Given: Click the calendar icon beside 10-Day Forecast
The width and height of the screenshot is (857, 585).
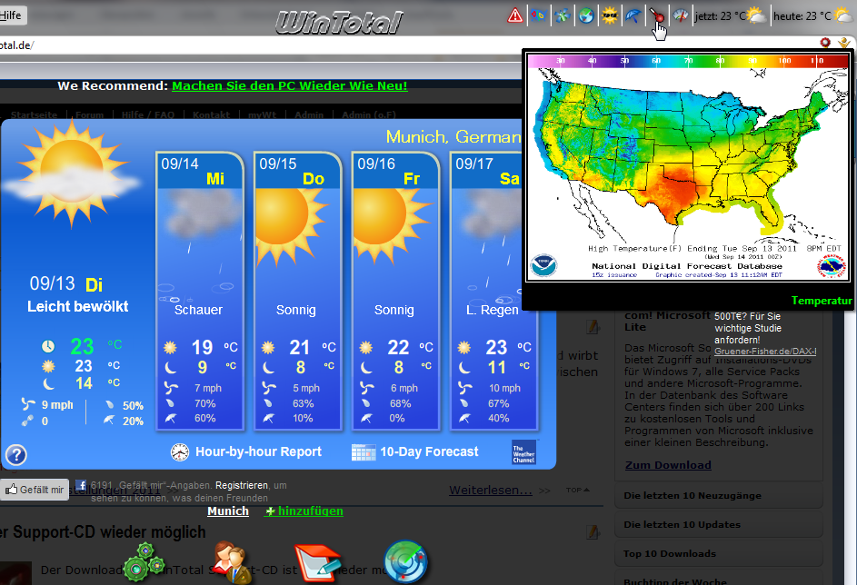Looking at the screenshot, I should pos(364,452).
